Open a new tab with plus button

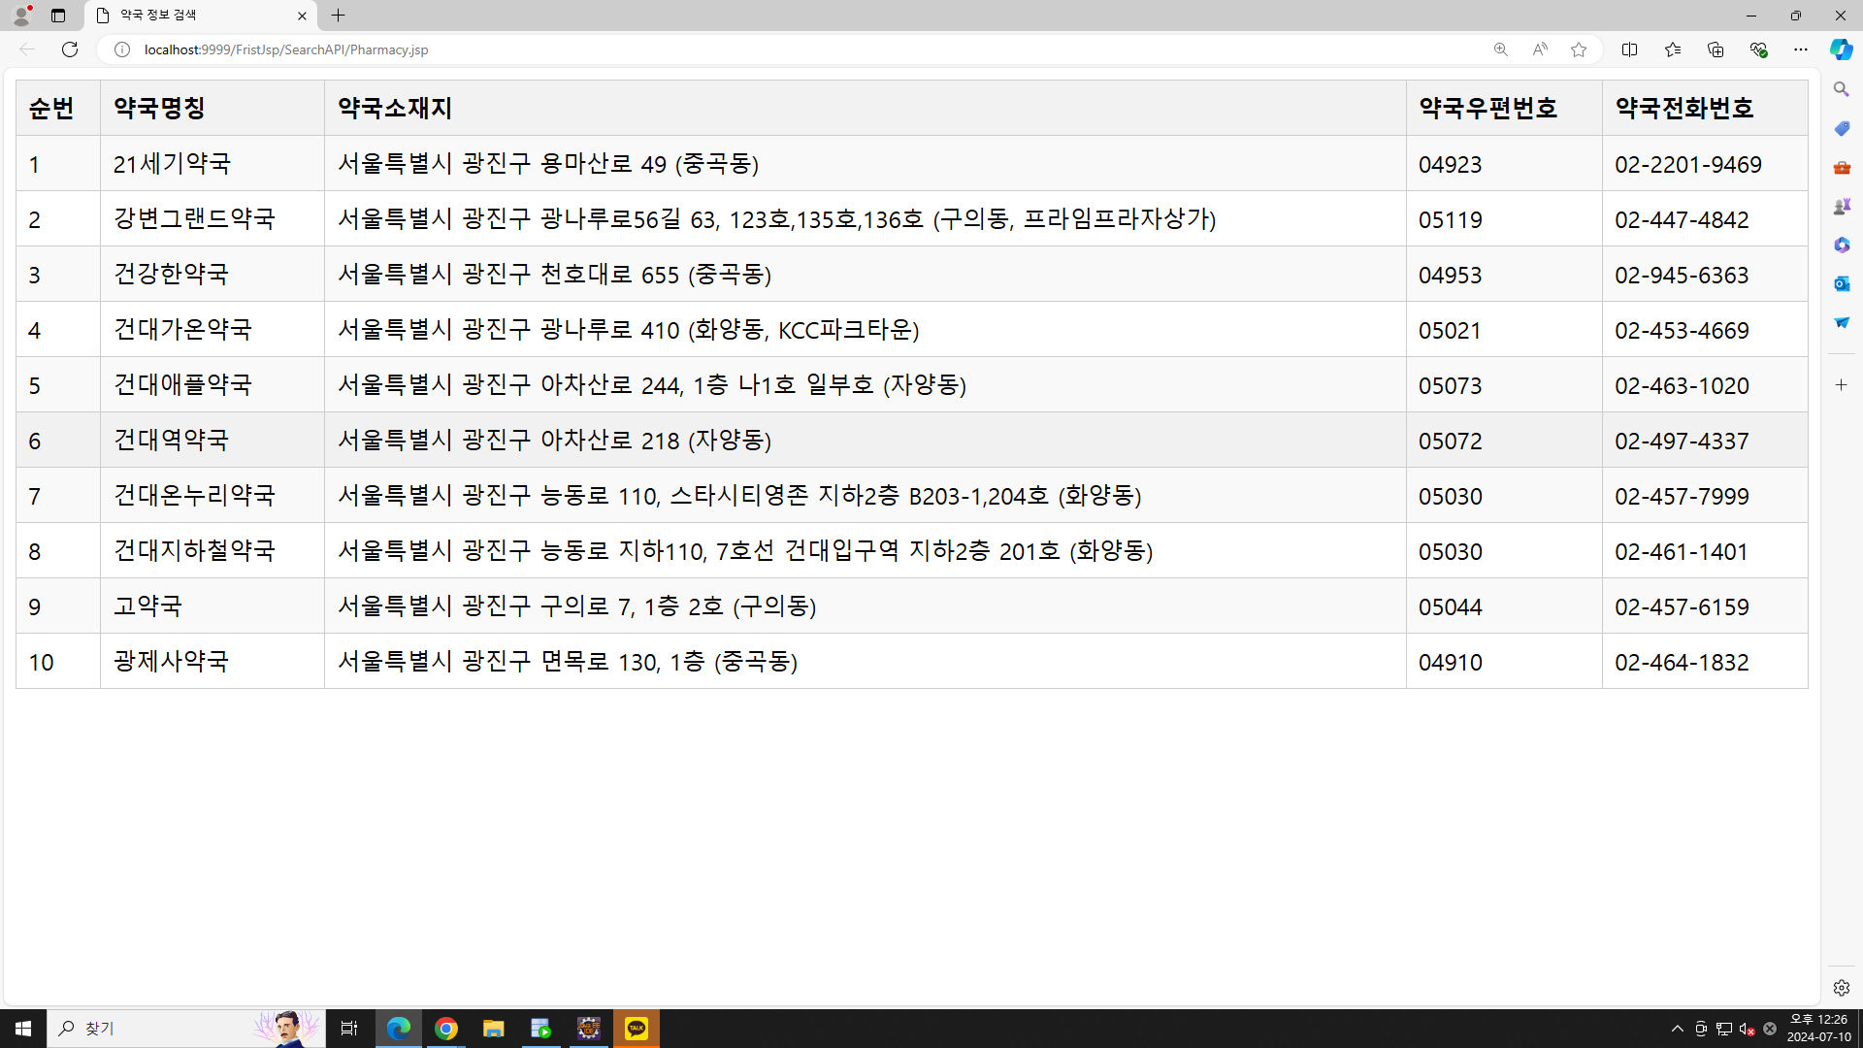tap(338, 16)
